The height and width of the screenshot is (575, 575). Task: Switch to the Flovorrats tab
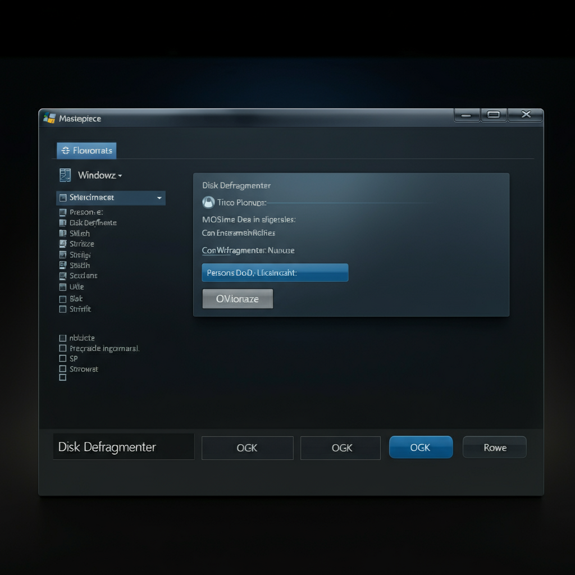pyautogui.click(x=86, y=150)
